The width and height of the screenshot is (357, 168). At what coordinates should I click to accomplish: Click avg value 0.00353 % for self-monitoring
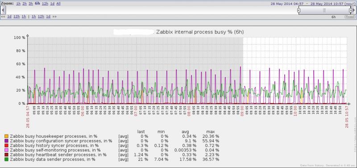tap(185, 150)
